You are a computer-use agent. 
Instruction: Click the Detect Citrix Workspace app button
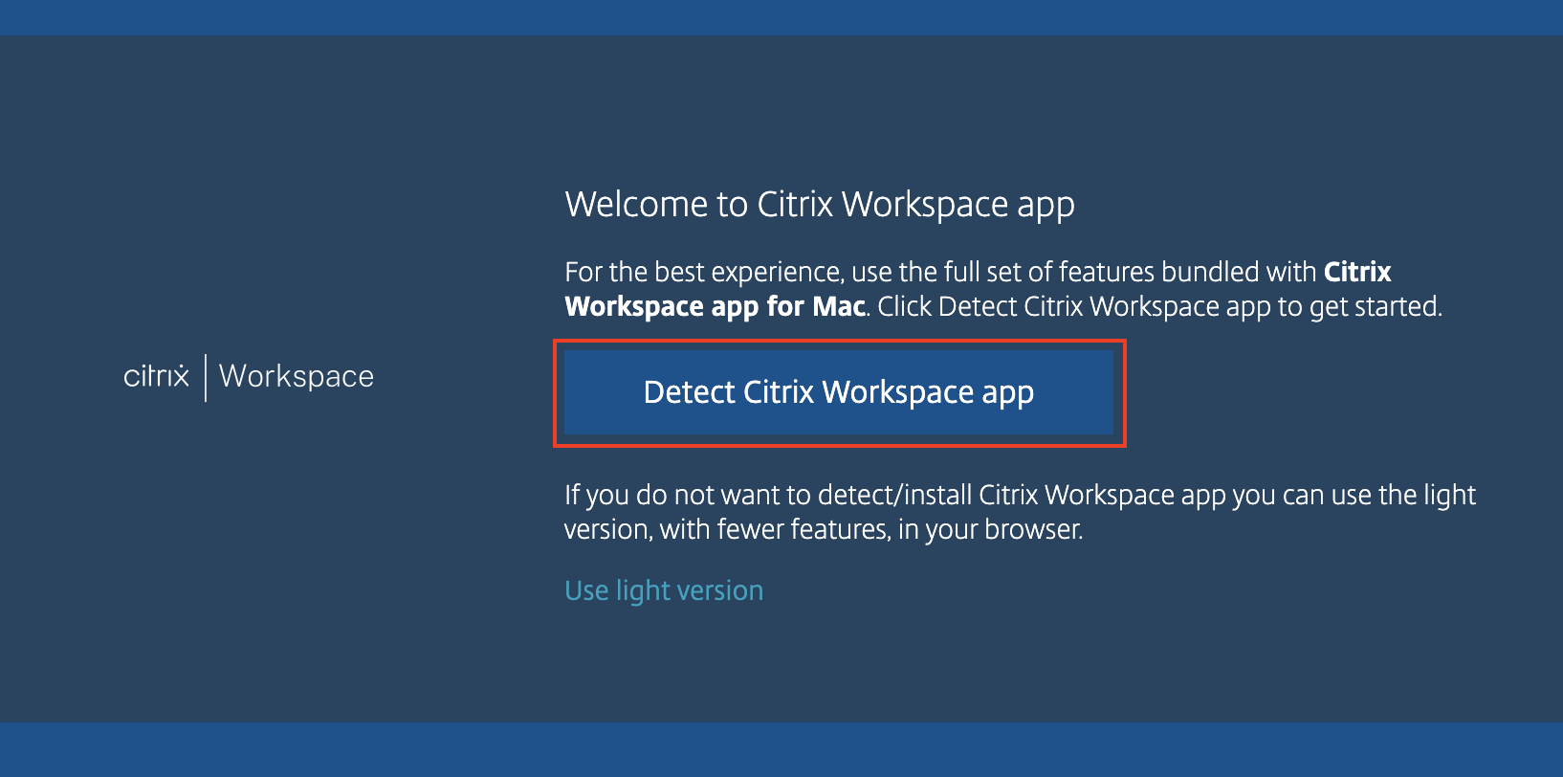838,392
